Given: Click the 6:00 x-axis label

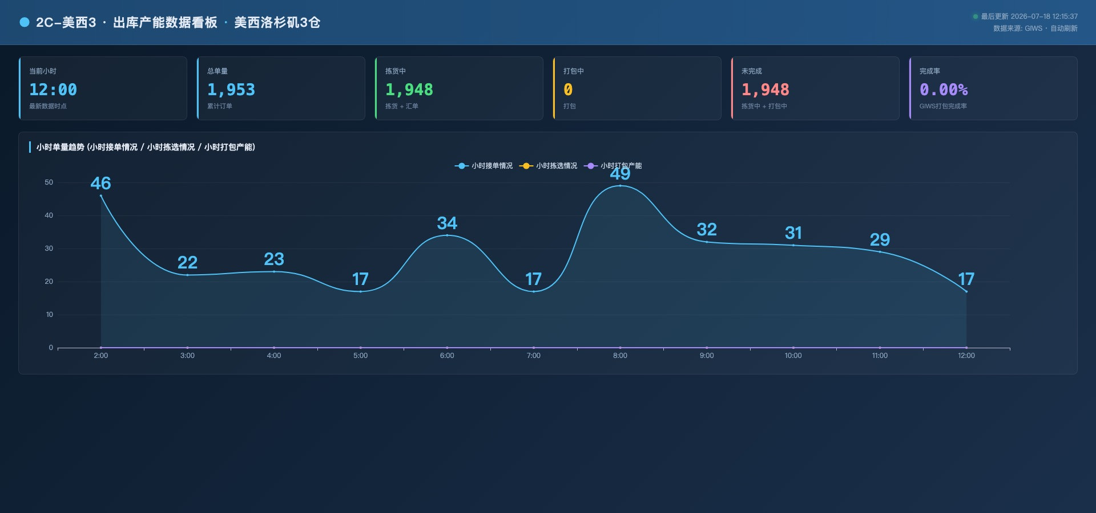Looking at the screenshot, I should [x=447, y=356].
